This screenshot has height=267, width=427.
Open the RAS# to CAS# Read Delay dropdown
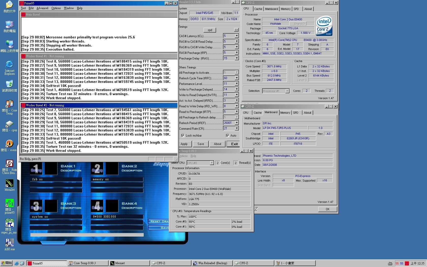click(237, 41)
